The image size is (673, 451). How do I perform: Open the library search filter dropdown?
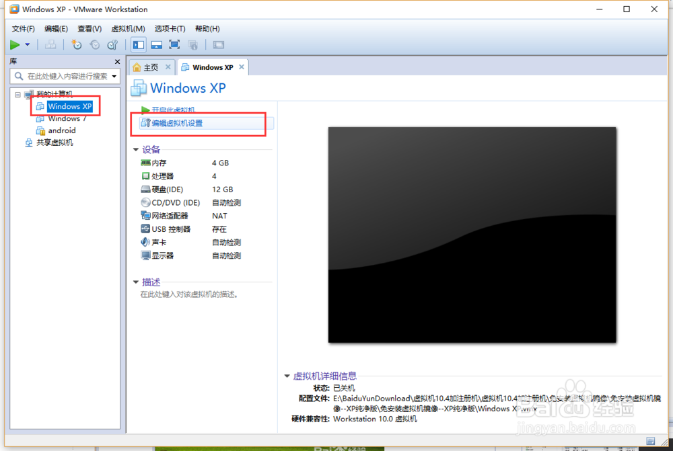tap(114, 77)
